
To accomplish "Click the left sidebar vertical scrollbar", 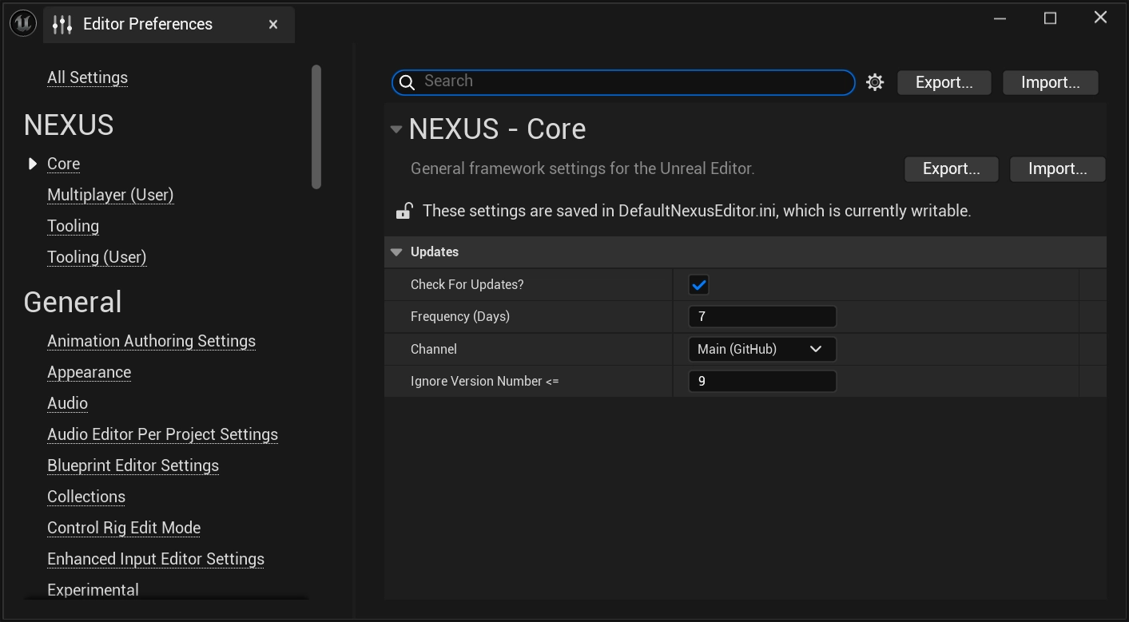I will [x=316, y=128].
